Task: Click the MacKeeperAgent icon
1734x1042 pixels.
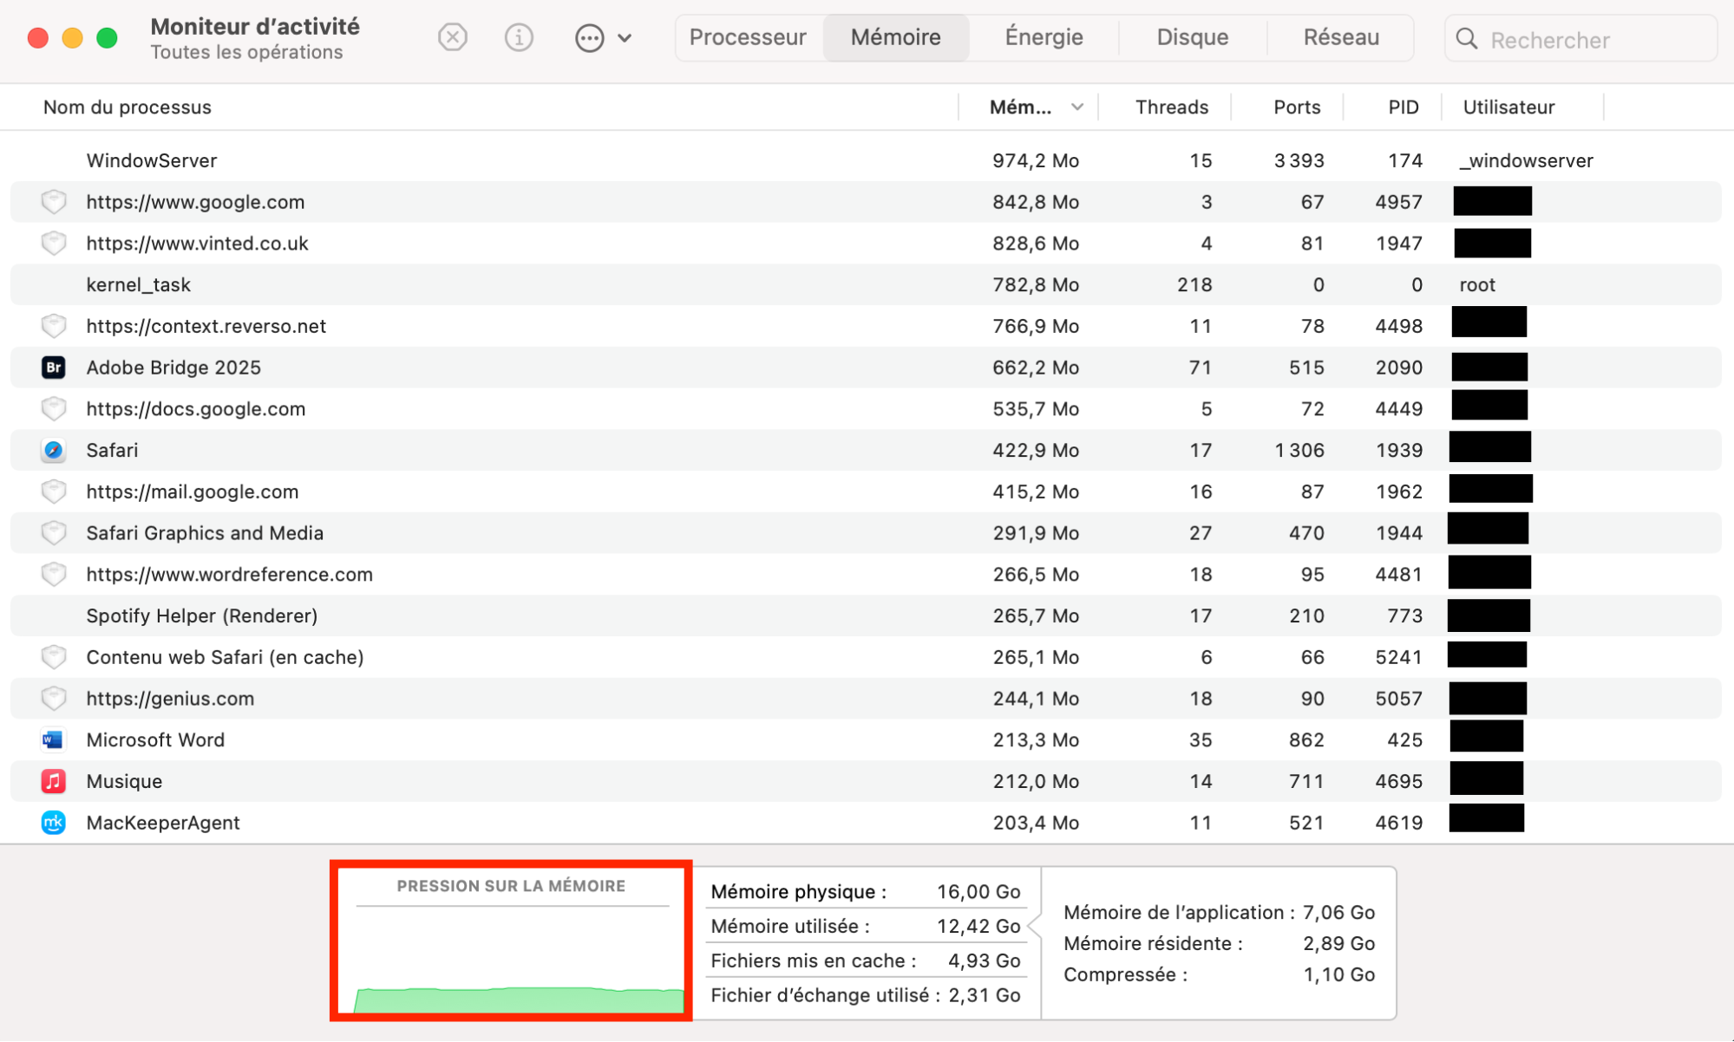Action: point(54,823)
